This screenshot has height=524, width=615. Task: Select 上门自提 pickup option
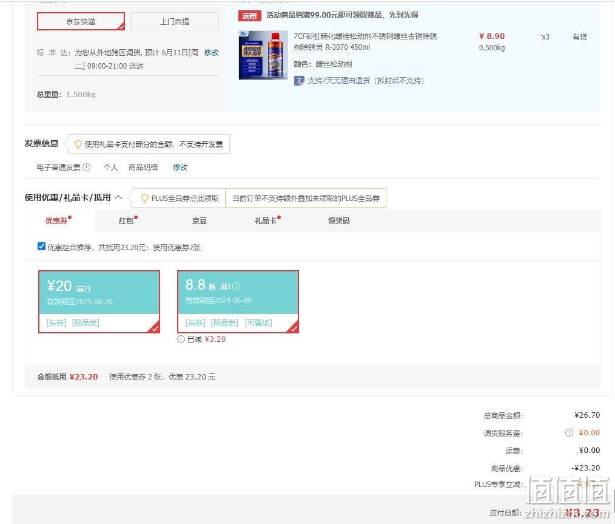pos(175,21)
